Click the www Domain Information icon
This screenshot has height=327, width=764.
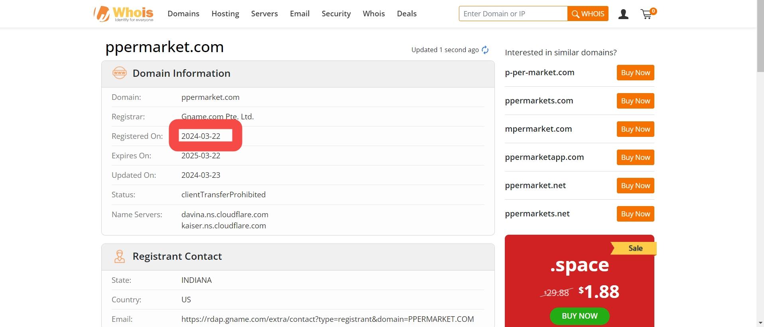click(x=120, y=73)
